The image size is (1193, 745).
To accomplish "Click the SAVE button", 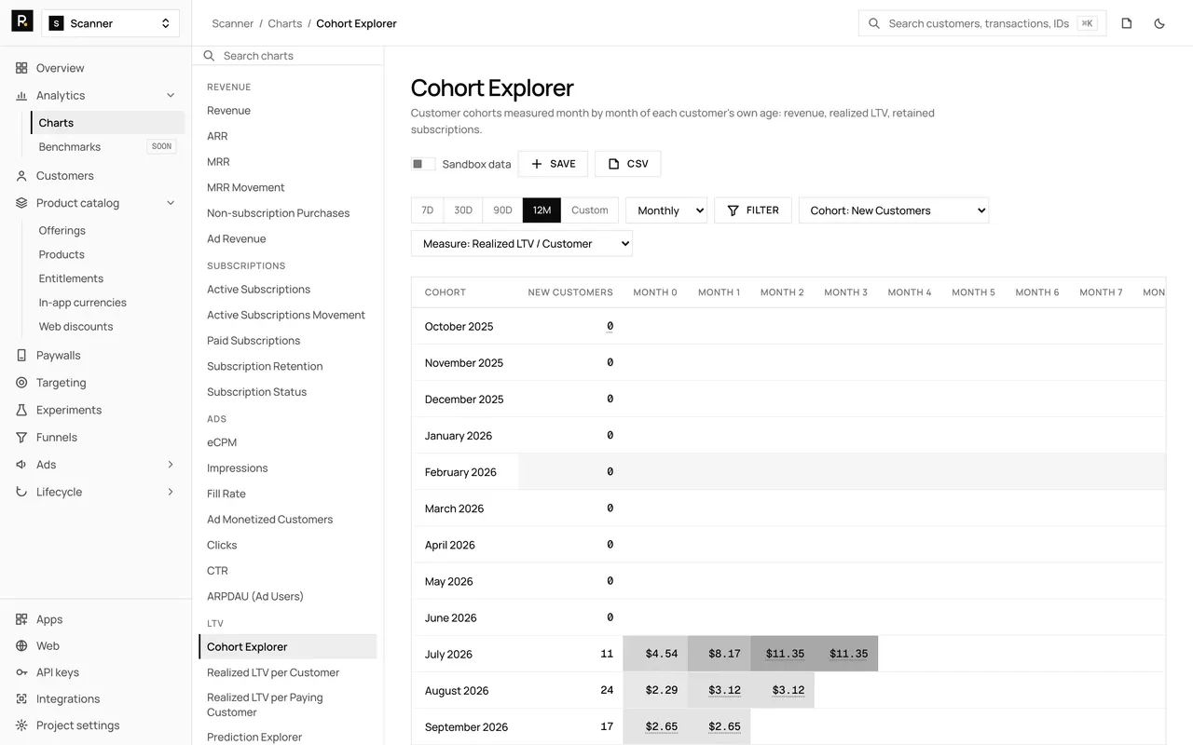I will pos(553,164).
